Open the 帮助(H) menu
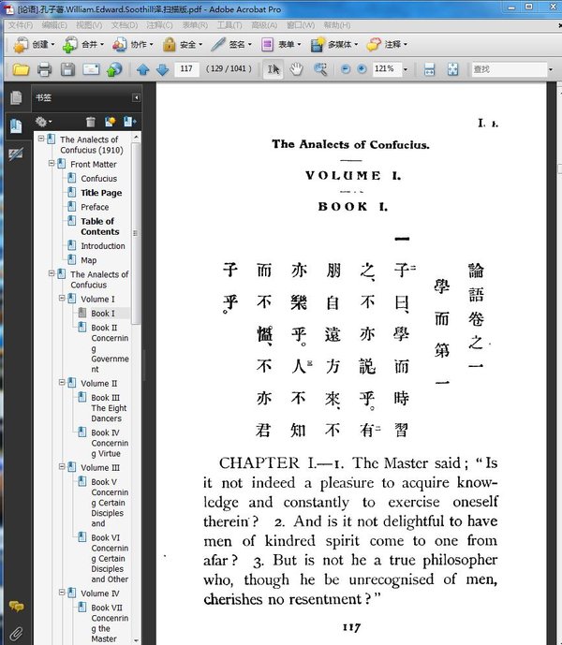 pos(336,25)
